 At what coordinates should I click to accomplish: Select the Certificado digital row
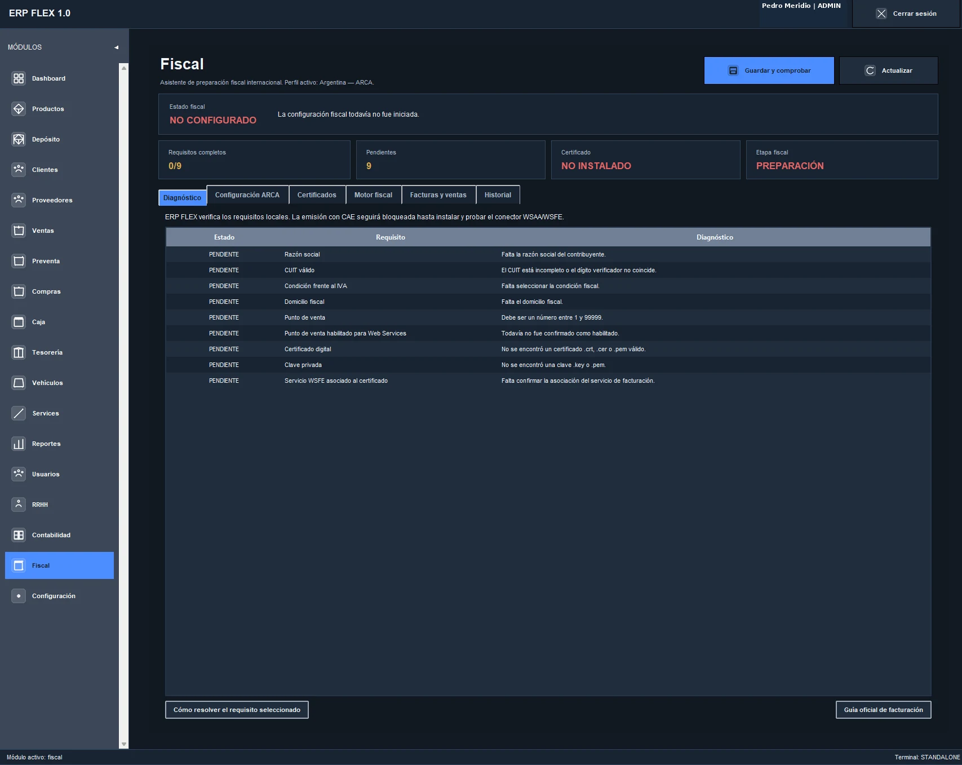(548, 349)
